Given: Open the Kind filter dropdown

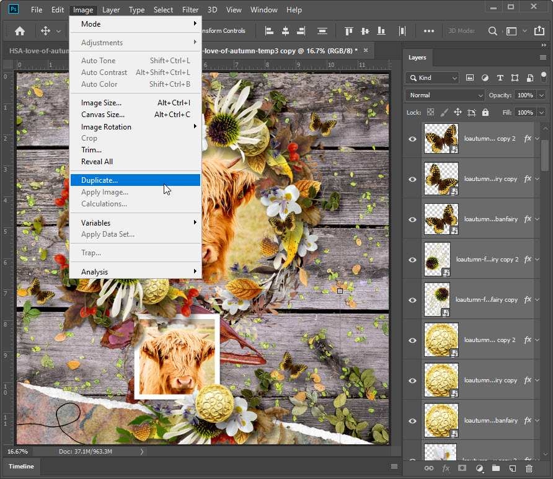Looking at the screenshot, I should pyautogui.click(x=432, y=78).
